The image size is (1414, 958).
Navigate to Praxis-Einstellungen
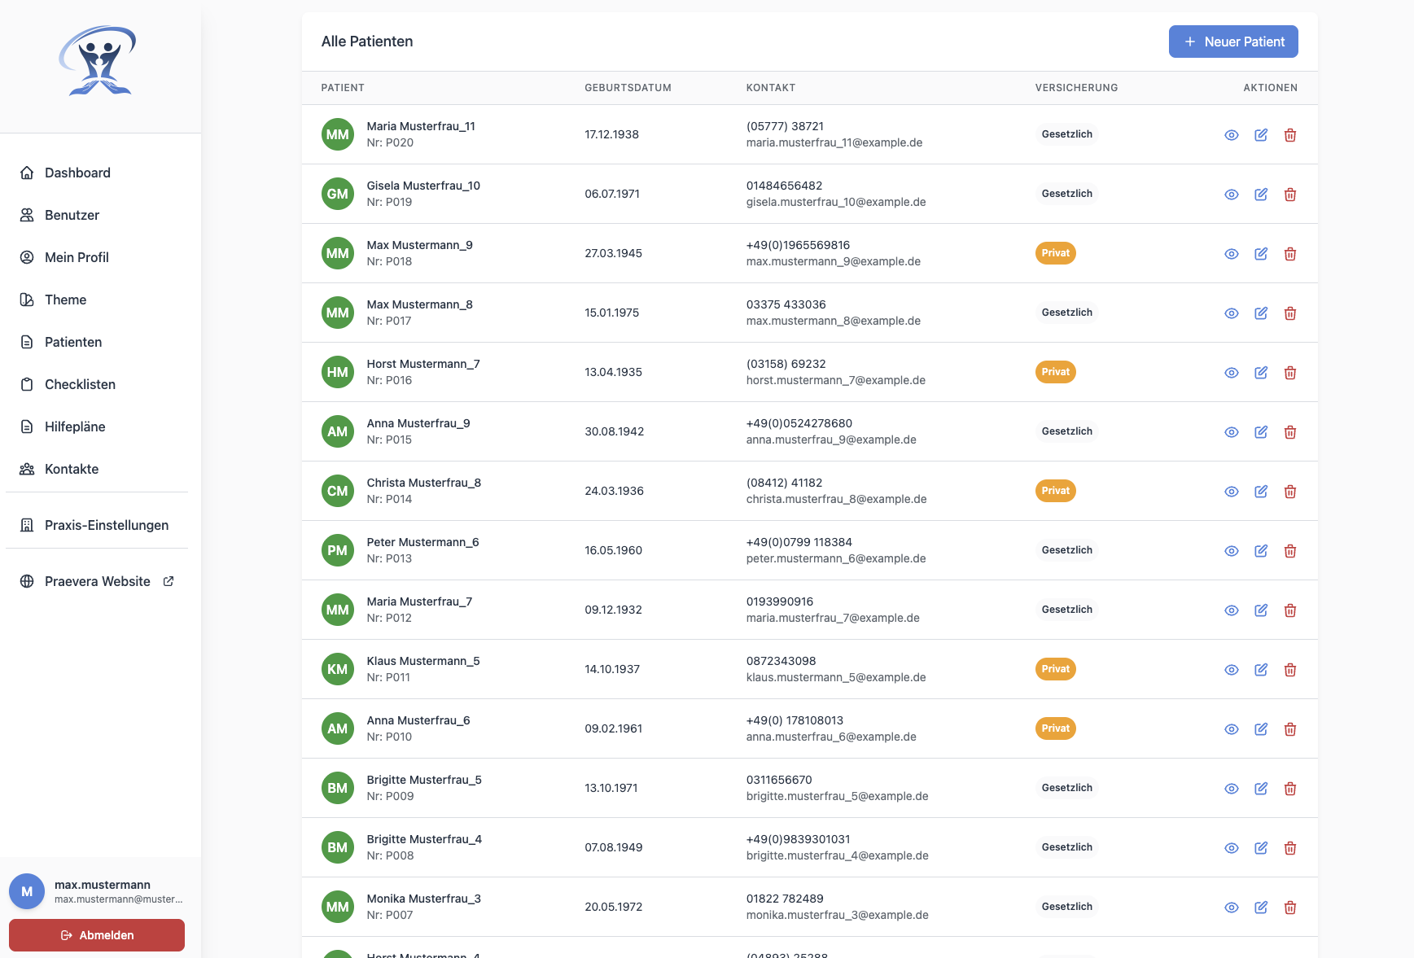pos(106,525)
